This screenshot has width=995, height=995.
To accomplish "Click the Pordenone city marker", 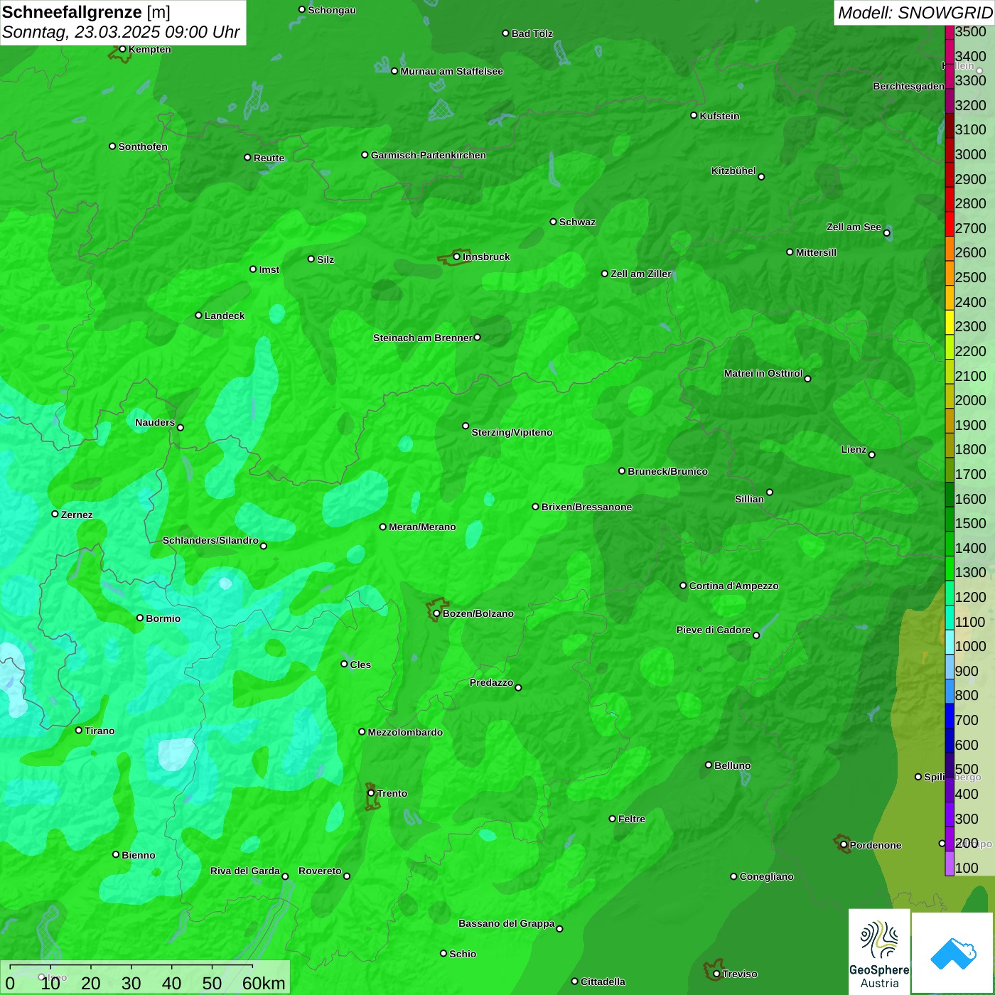I will coord(844,845).
